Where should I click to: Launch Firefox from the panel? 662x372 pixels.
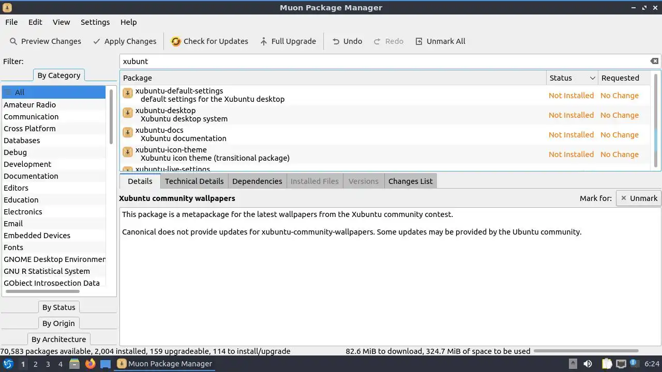[x=90, y=364]
